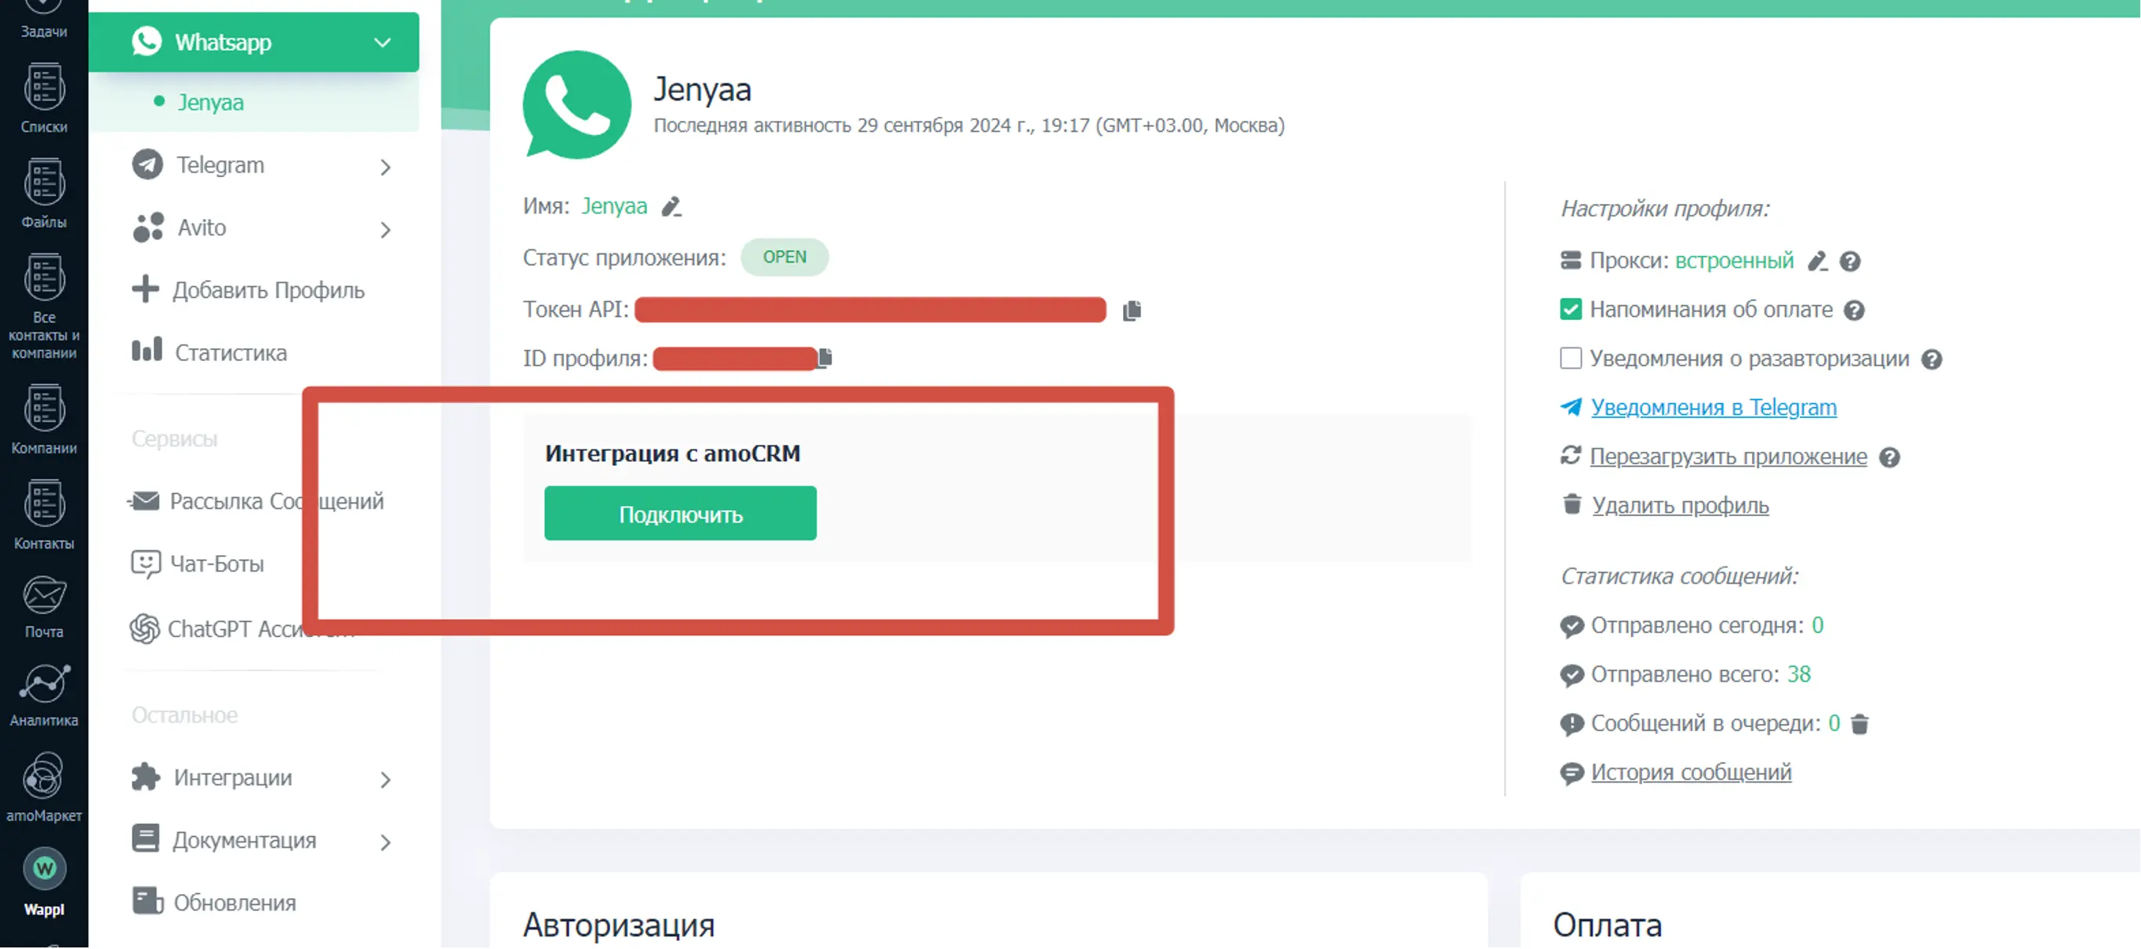Copy the API token with copy icon
This screenshot has height=949, width=2141.
click(x=1131, y=311)
